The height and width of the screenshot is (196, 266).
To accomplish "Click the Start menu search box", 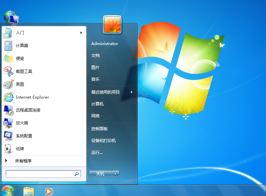I will [40, 174].
